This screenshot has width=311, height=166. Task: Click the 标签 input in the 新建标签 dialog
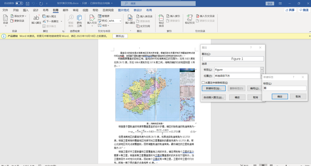(x=285, y=88)
